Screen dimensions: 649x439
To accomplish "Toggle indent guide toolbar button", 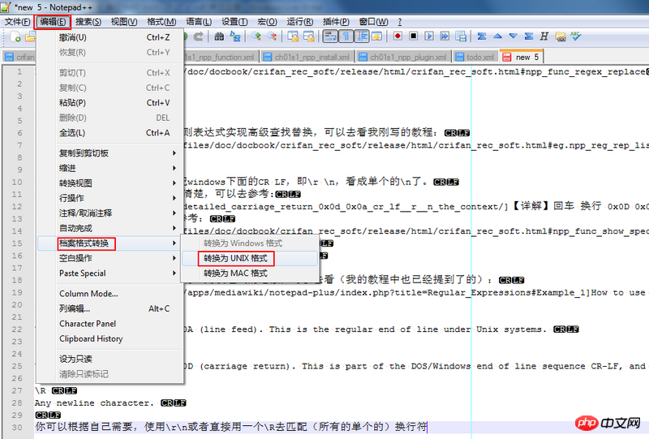I will coord(361,37).
